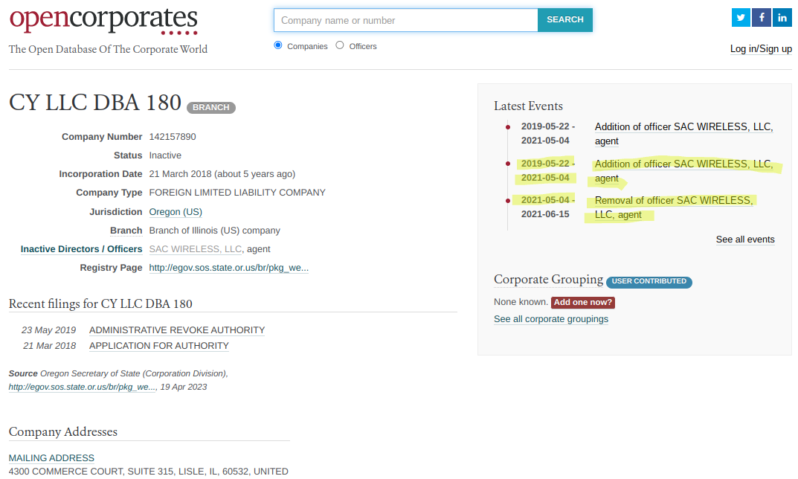This screenshot has width=798, height=479.
Task: Click event date 2021-05-04 - 2021-06-15
Action: coord(547,208)
